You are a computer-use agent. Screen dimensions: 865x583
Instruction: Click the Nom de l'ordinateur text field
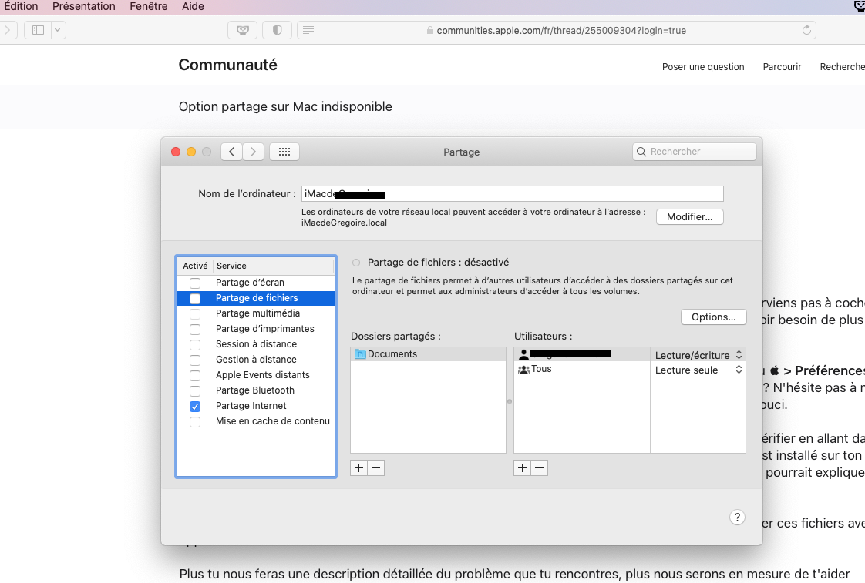pos(512,194)
